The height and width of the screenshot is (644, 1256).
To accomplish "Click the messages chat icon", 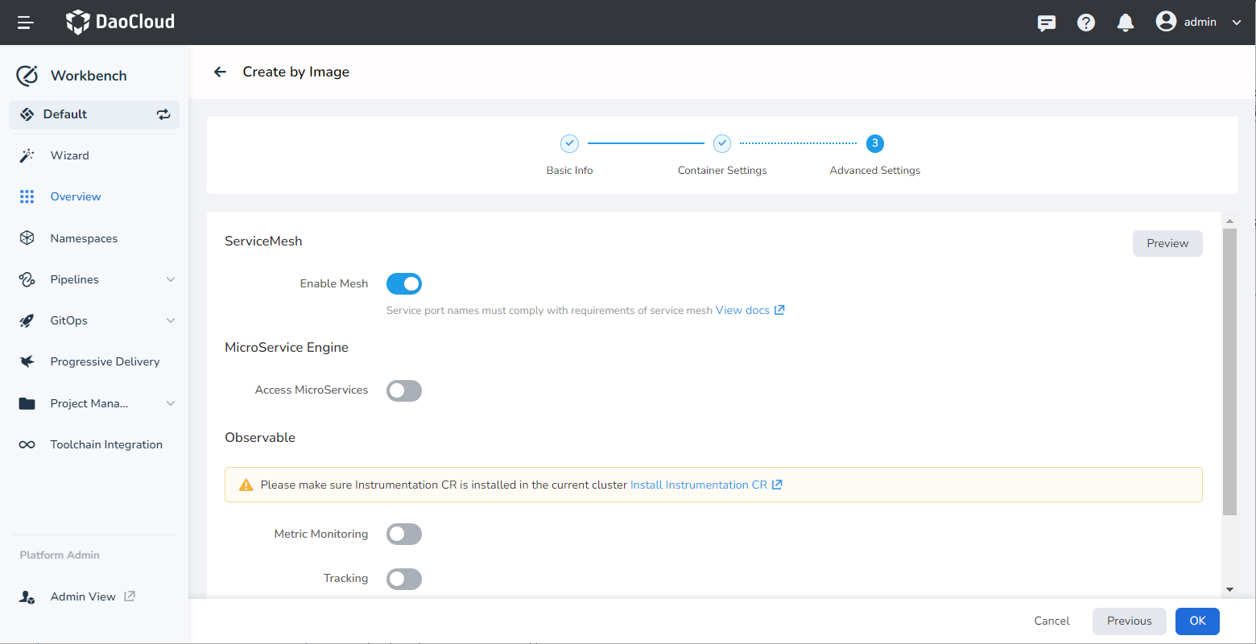I will click(1046, 23).
